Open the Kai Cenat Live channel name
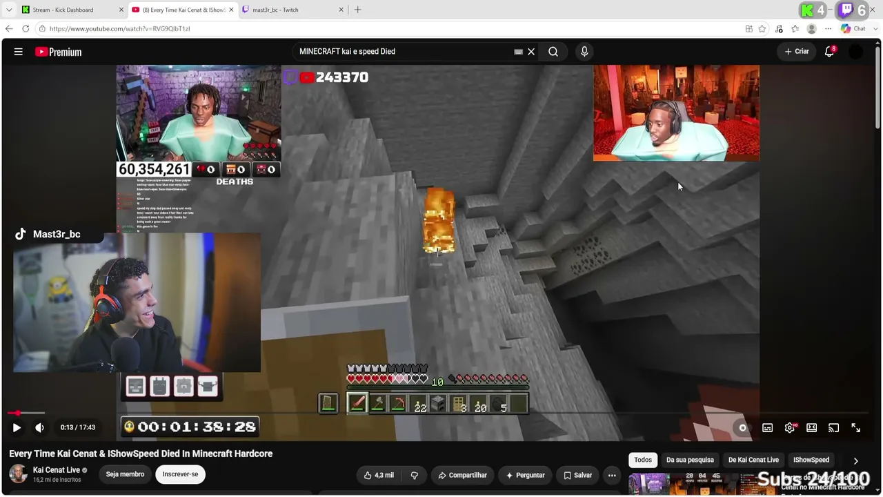This screenshot has height=497, width=883. click(57, 470)
